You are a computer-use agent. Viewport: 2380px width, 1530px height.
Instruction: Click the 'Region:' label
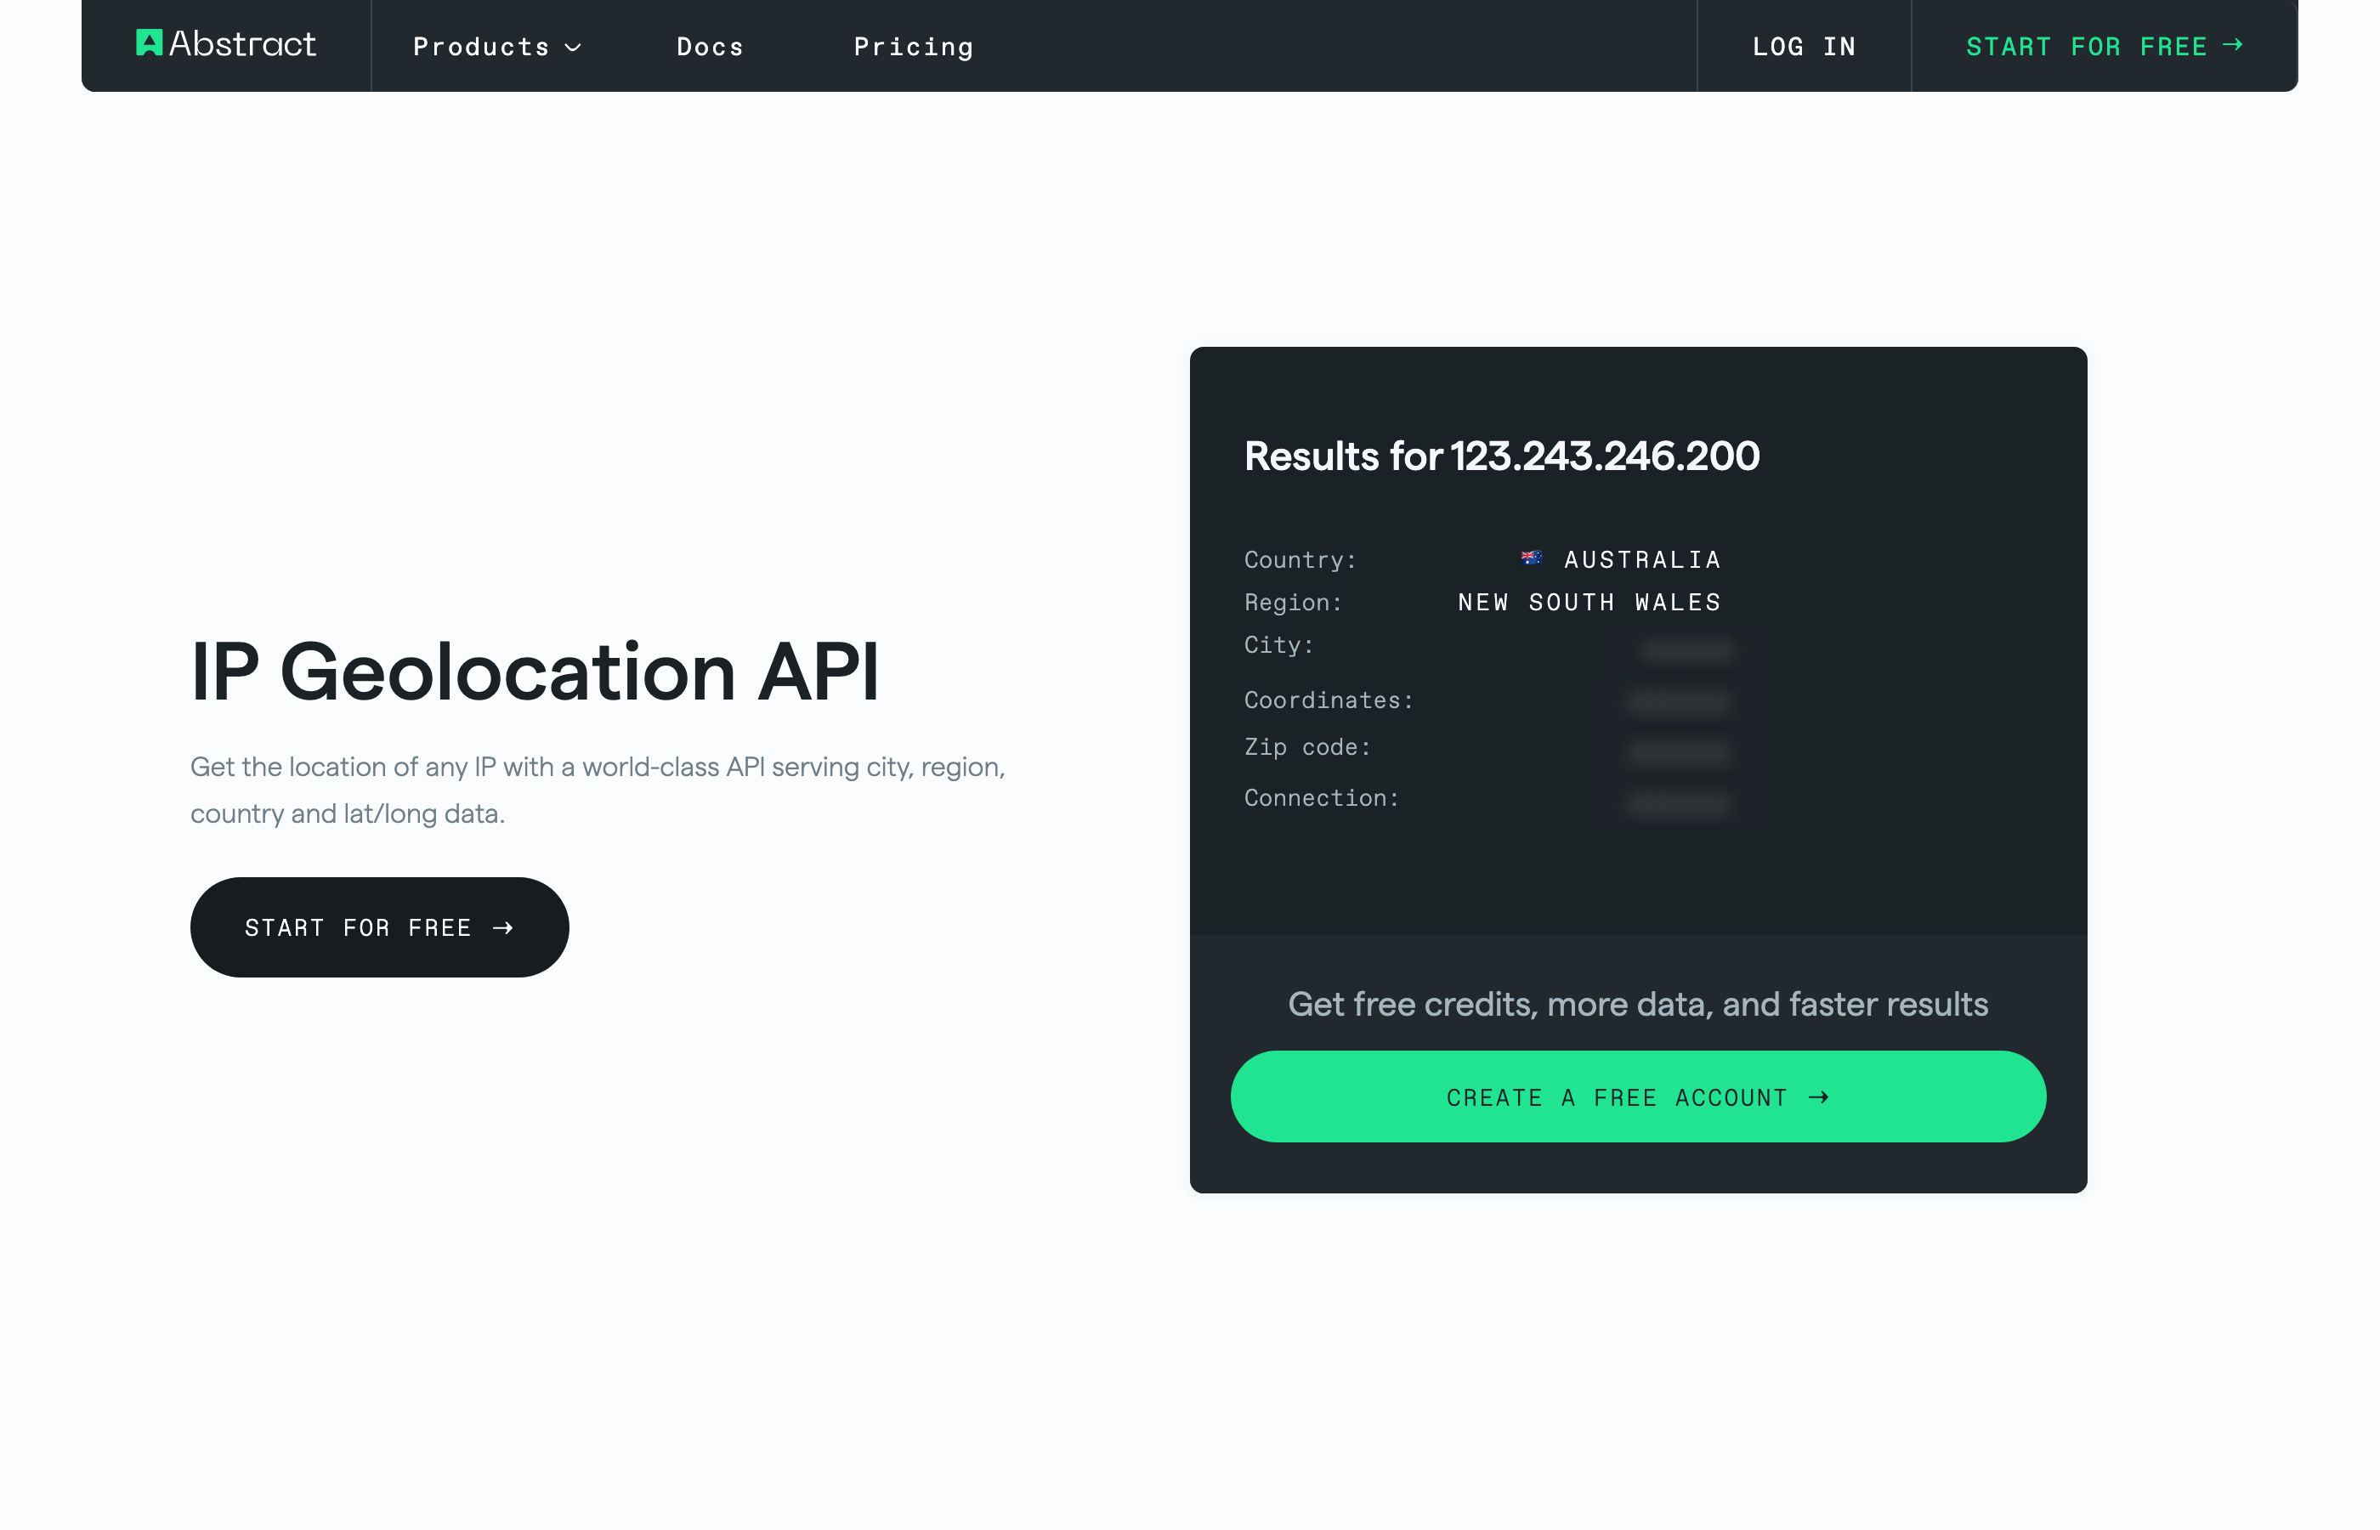(x=1292, y=602)
